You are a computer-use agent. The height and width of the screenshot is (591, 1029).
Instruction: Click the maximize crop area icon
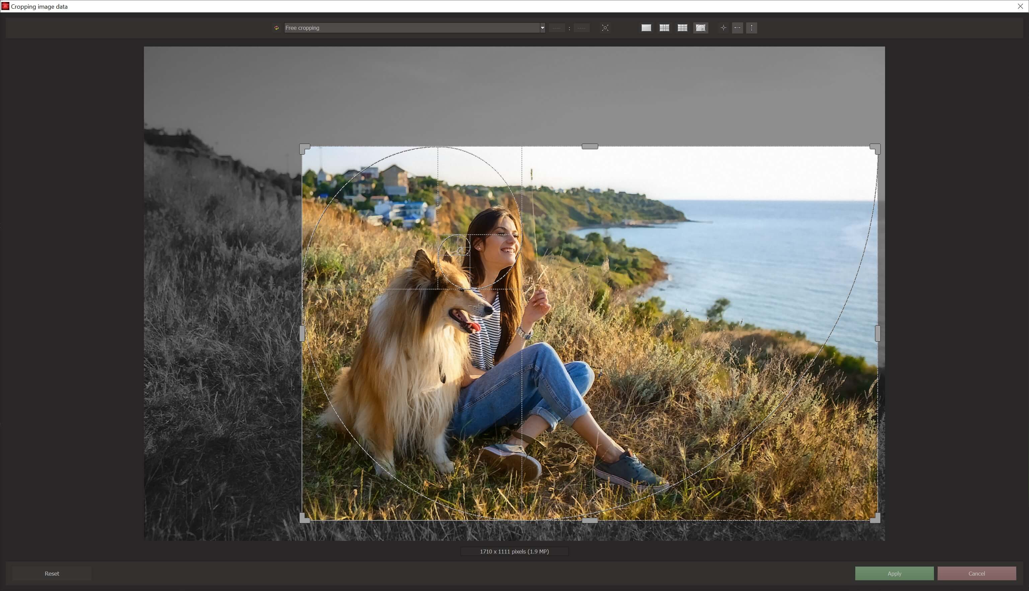coord(605,27)
